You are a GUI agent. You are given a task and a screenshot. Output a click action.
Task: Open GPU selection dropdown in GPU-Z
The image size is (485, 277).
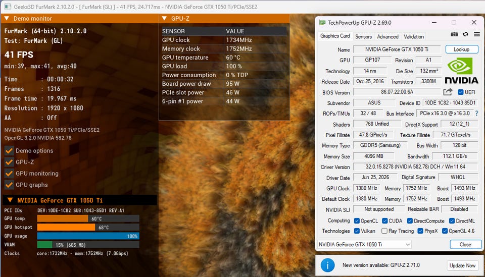tap(364, 244)
